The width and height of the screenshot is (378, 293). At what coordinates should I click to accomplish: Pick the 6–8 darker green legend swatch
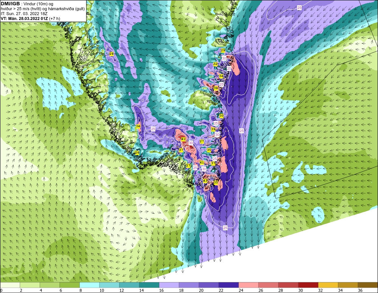point(70,285)
